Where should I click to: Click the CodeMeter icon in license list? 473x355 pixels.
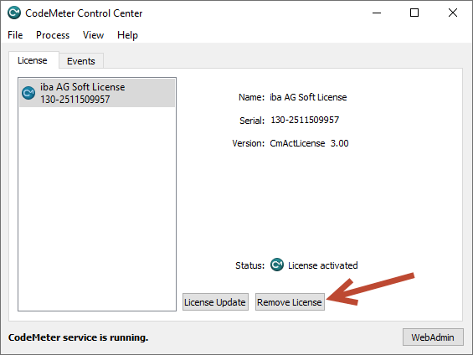28,93
